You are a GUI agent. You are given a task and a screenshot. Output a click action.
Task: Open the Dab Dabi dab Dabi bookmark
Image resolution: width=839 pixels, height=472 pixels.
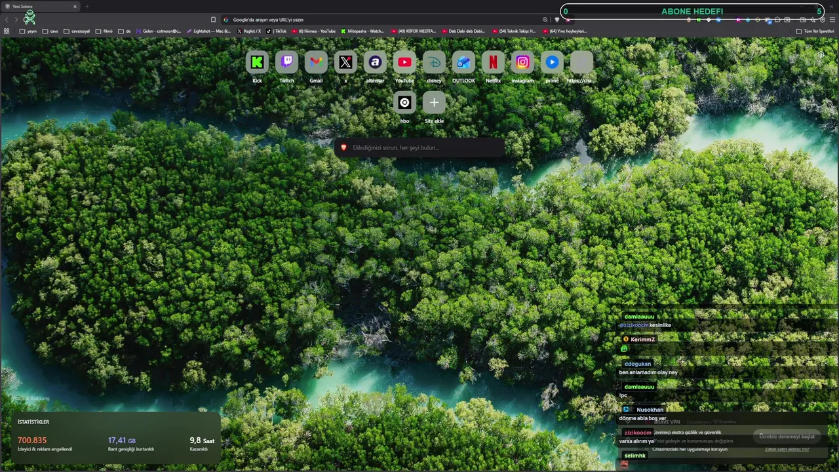(x=464, y=31)
